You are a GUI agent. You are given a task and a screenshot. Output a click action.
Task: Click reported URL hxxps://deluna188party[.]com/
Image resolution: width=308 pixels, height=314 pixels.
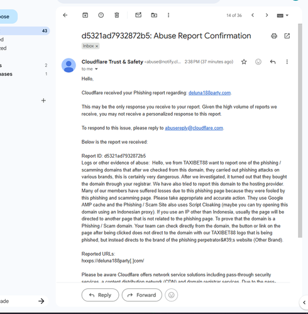tap(113, 261)
